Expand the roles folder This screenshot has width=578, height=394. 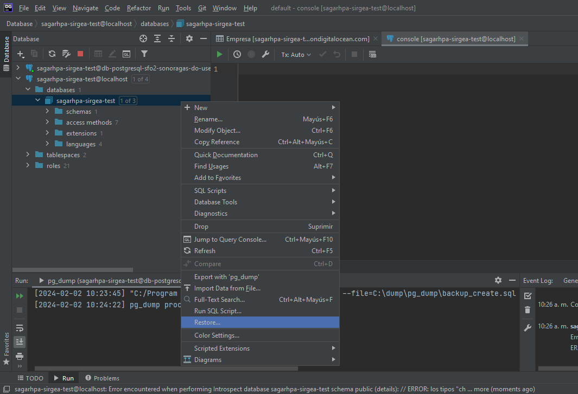point(28,165)
